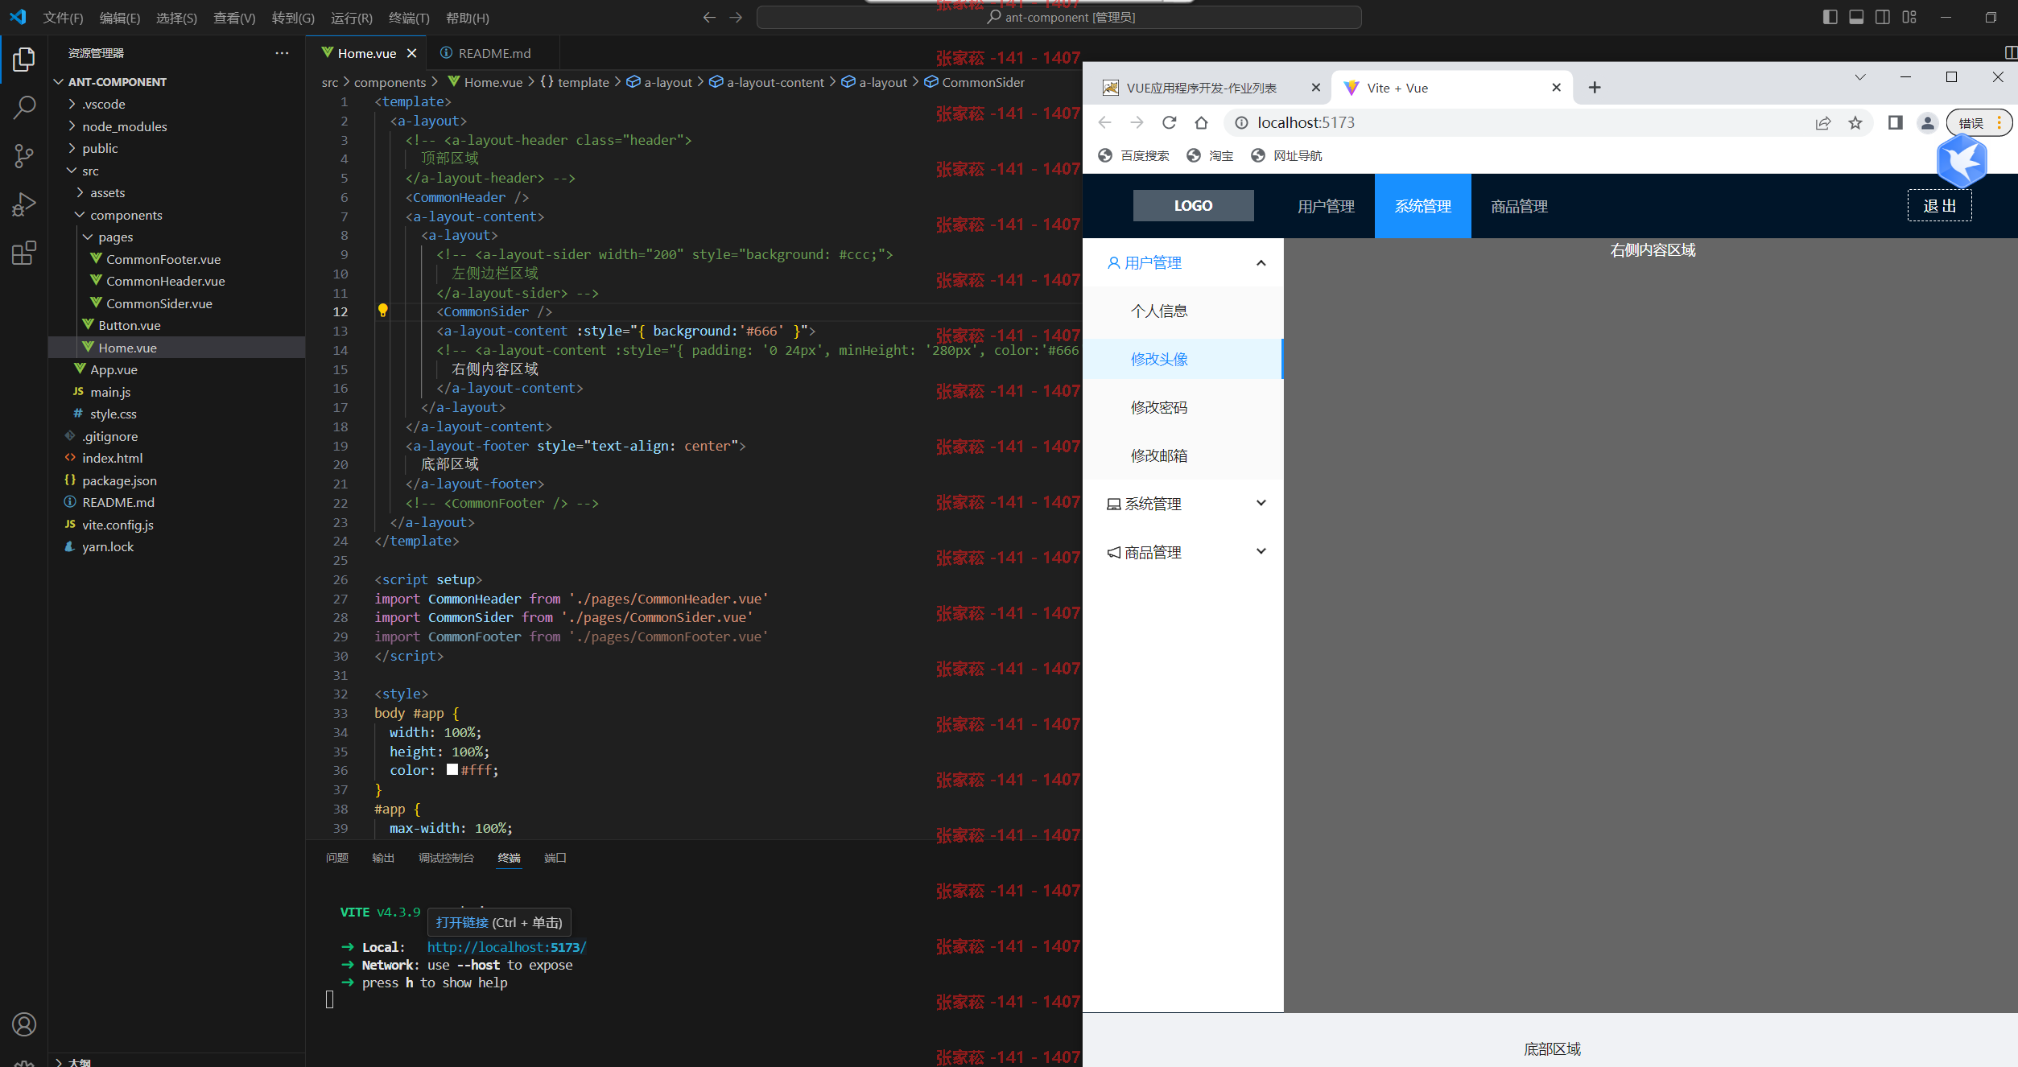Switch to the 问题 panel tab
2018x1067 pixels.
337,858
